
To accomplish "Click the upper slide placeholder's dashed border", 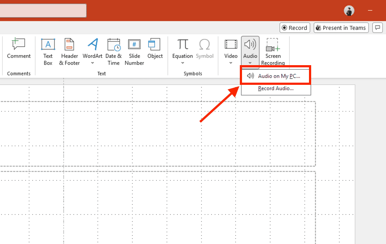I will tap(158, 101).
